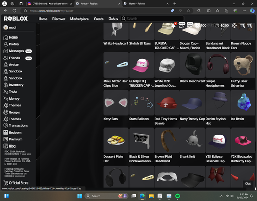This screenshot has width=257, height=201.
Task: Go to Avatar in the sidebar
Action: [11, 65]
